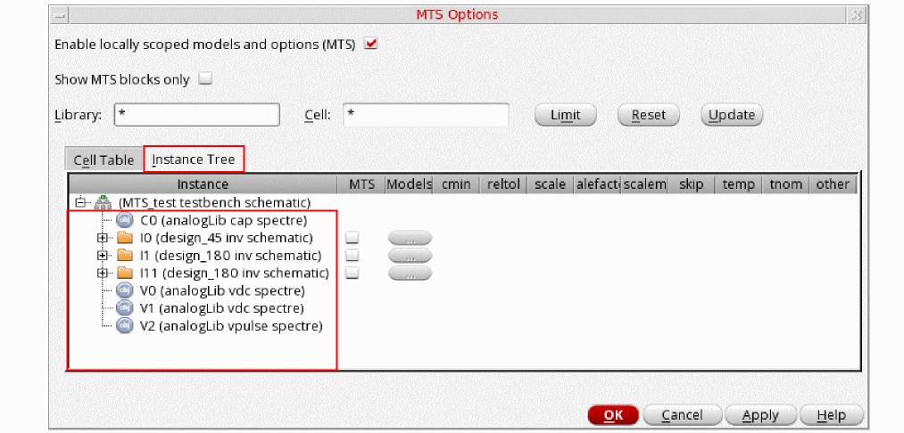
Task: Click the Instance column header
Action: click(x=203, y=184)
